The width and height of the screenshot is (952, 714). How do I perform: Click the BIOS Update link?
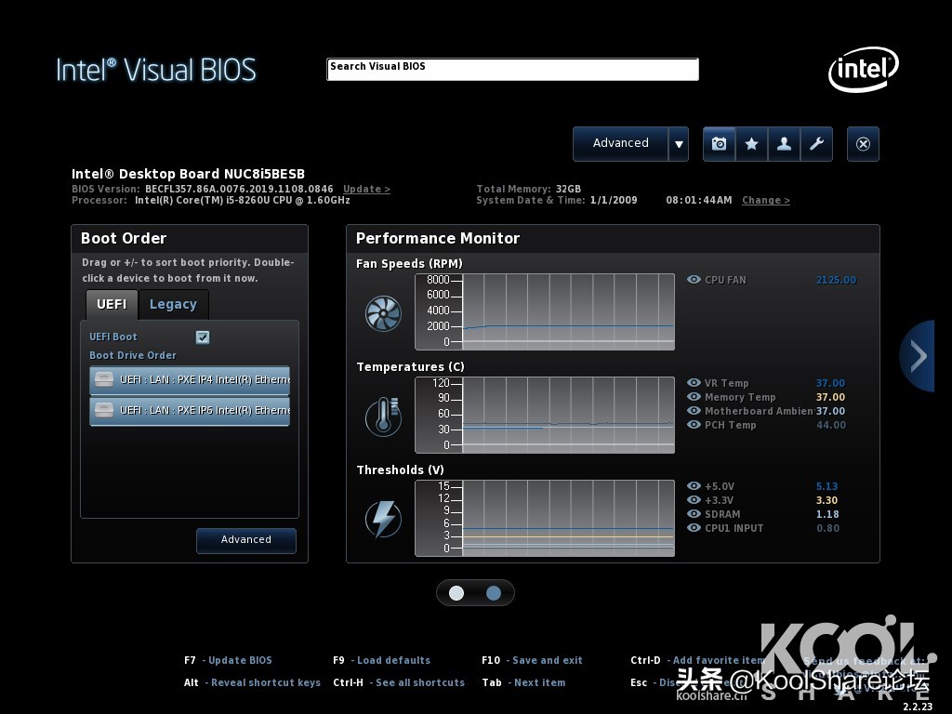(x=366, y=189)
